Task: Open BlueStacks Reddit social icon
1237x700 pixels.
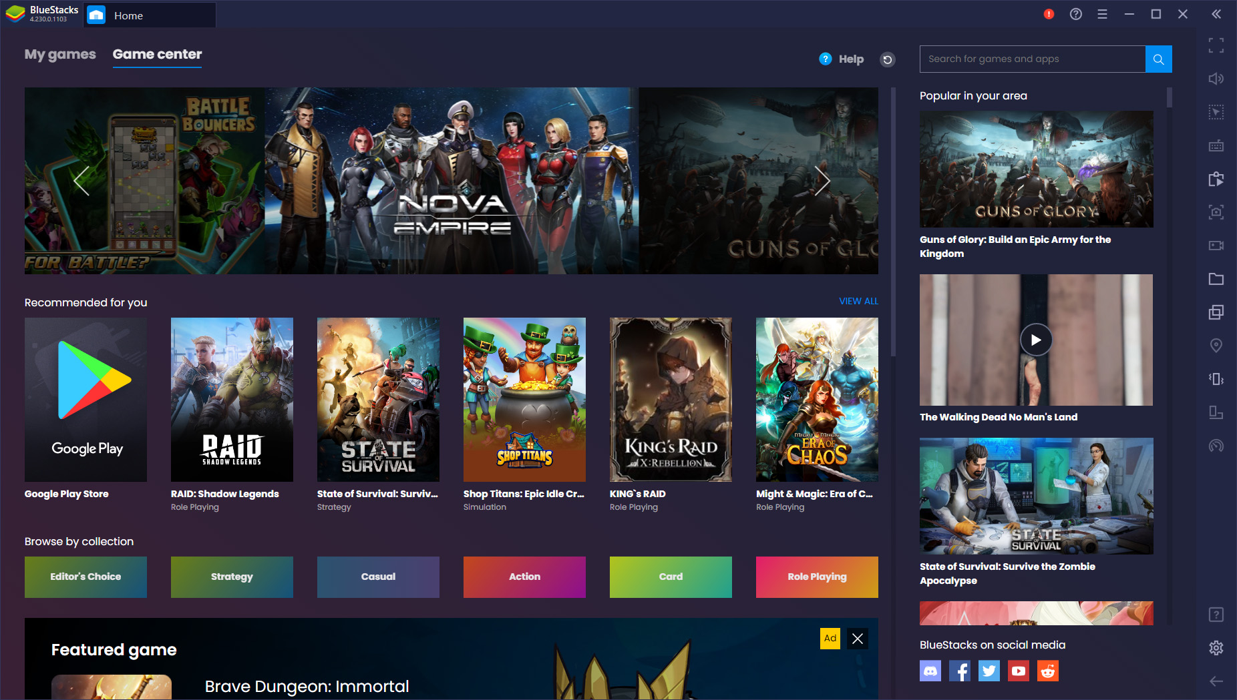Action: [x=1048, y=671]
